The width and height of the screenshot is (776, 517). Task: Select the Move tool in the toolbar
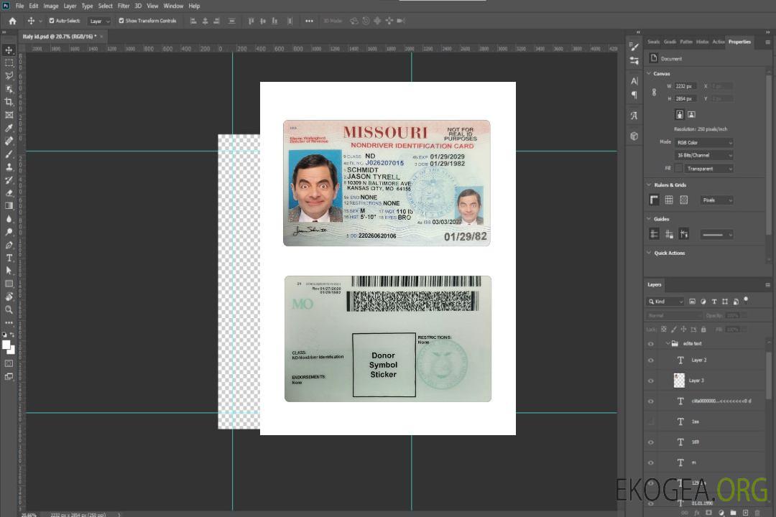[x=9, y=50]
